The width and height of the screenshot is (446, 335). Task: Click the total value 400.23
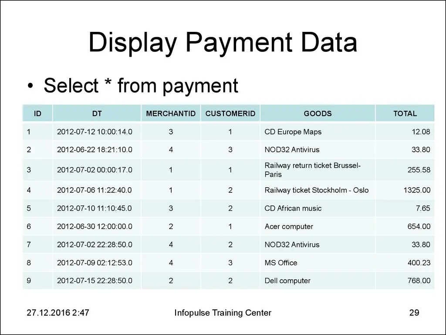(x=419, y=263)
